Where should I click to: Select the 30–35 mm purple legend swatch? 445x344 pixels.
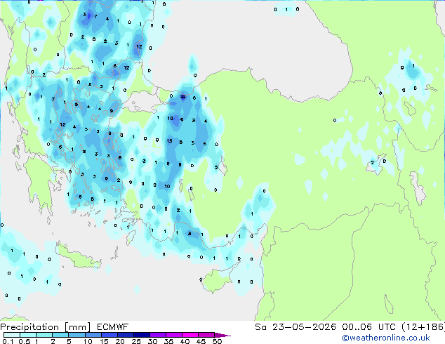[x=158, y=335]
